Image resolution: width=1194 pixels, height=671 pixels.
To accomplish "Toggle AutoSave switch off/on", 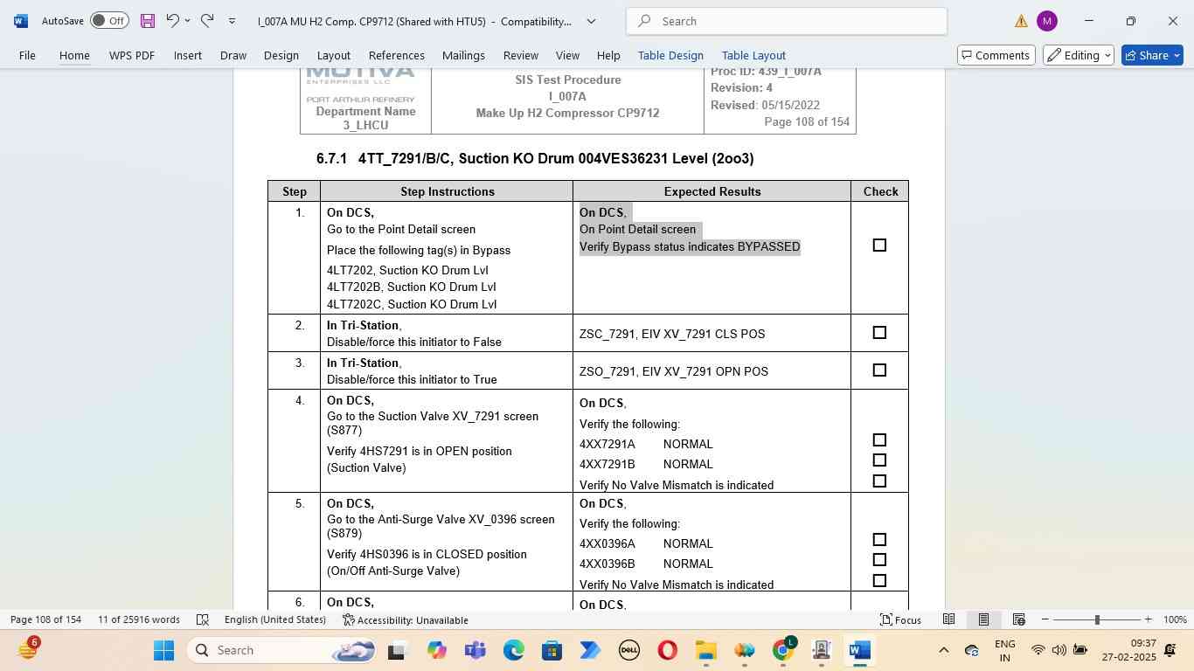I will coord(109,21).
